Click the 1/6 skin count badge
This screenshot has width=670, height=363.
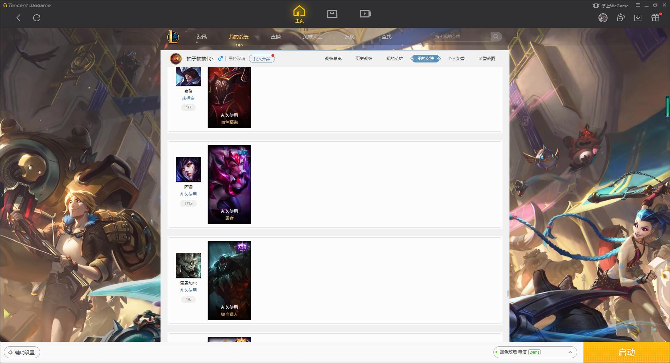click(x=188, y=299)
